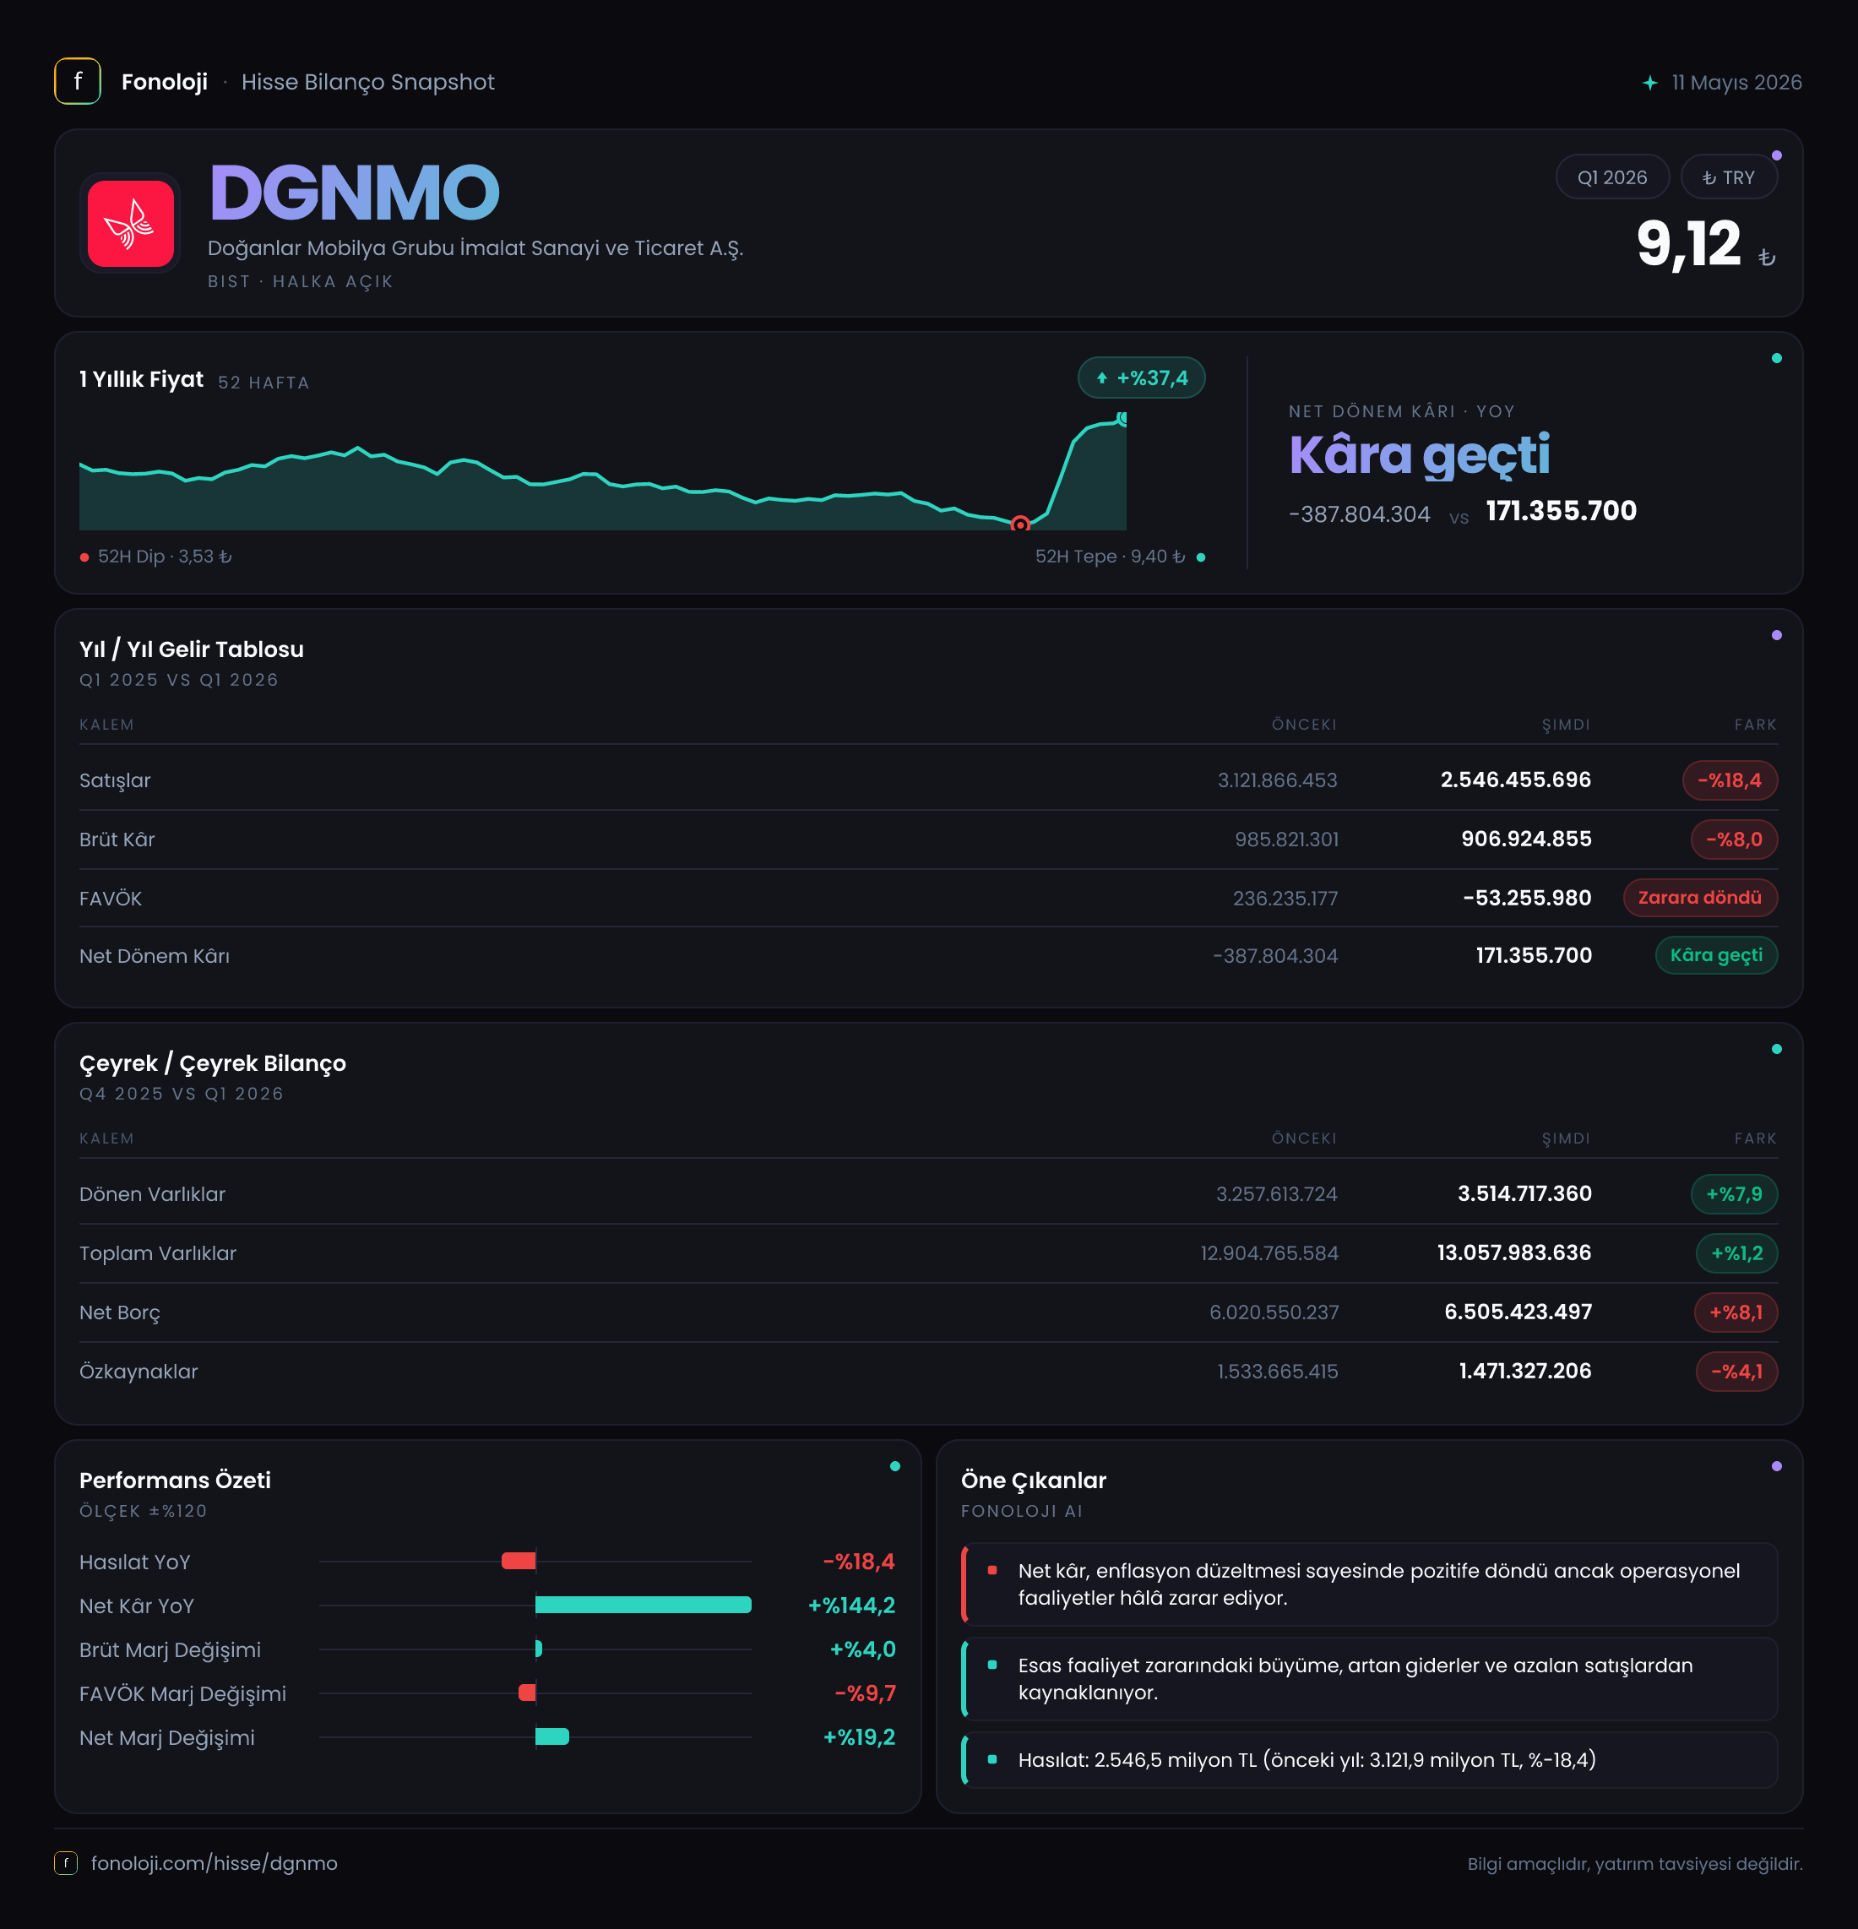Click the 9,12 share price value
The height and width of the screenshot is (1929, 1858).
tap(1689, 244)
